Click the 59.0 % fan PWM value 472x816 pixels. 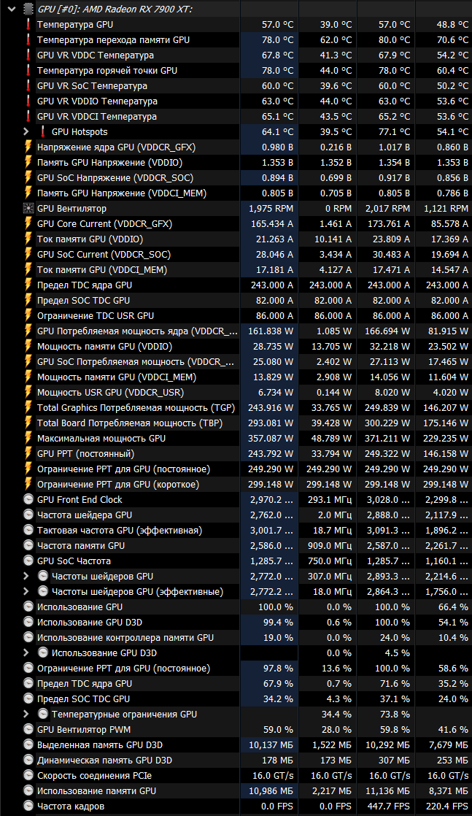tap(279, 730)
